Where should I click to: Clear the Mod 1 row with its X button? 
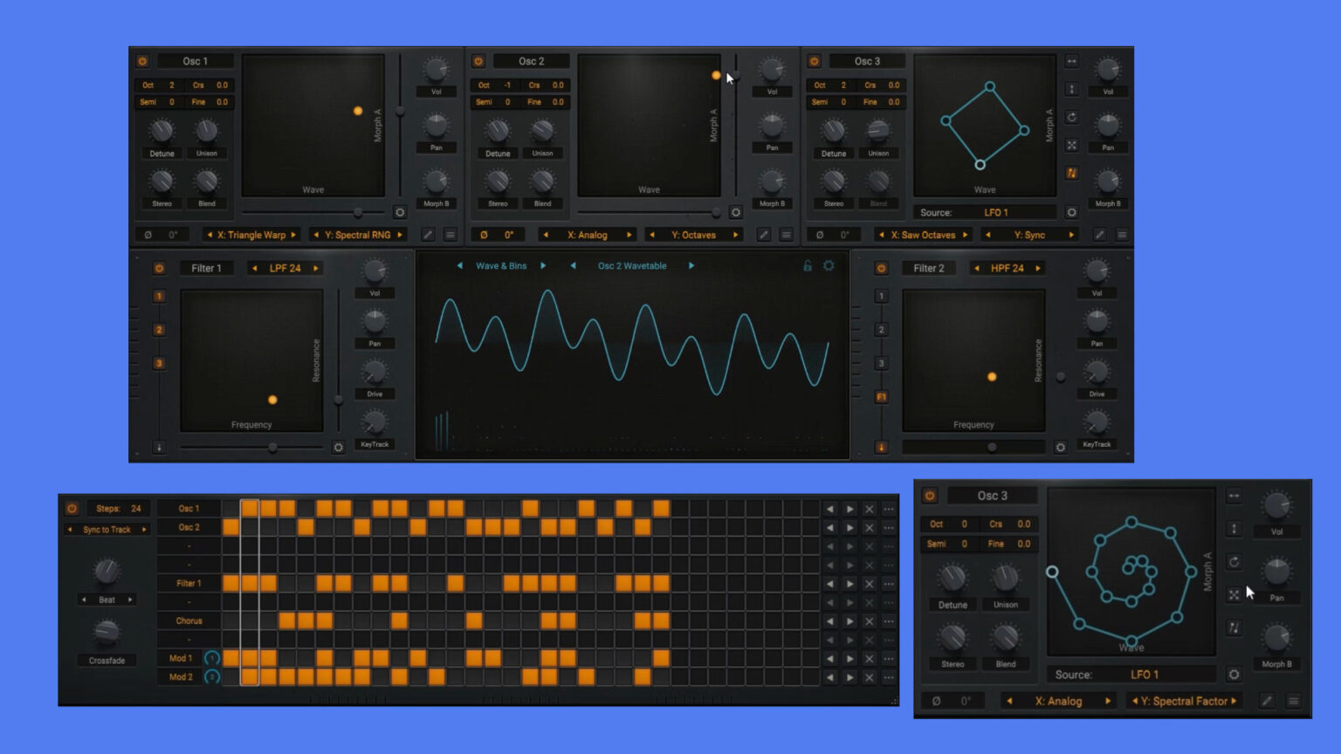(869, 659)
